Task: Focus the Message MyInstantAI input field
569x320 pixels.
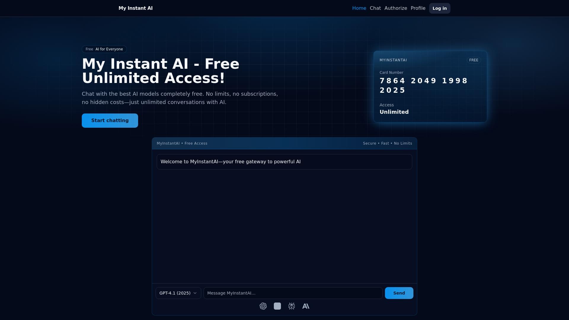Action: (x=293, y=293)
